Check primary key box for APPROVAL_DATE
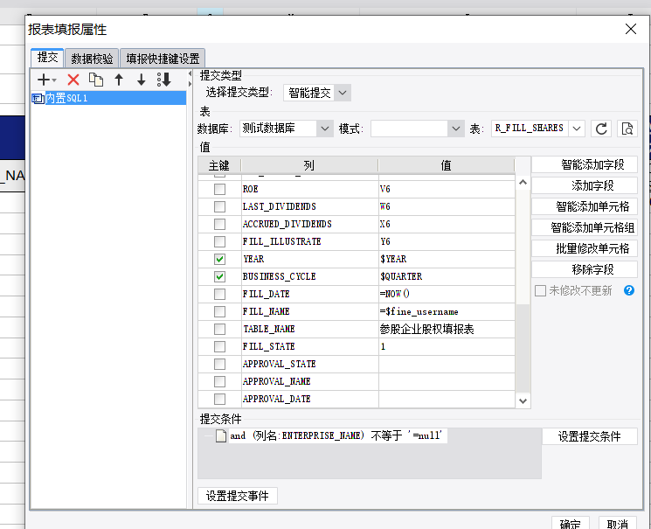Image resolution: width=651 pixels, height=529 pixels. point(219,399)
